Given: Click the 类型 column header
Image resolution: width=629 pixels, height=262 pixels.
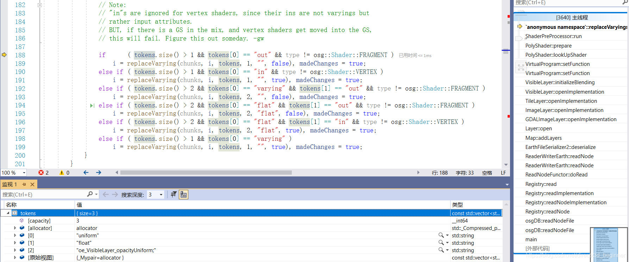Looking at the screenshot, I should (477, 205).
